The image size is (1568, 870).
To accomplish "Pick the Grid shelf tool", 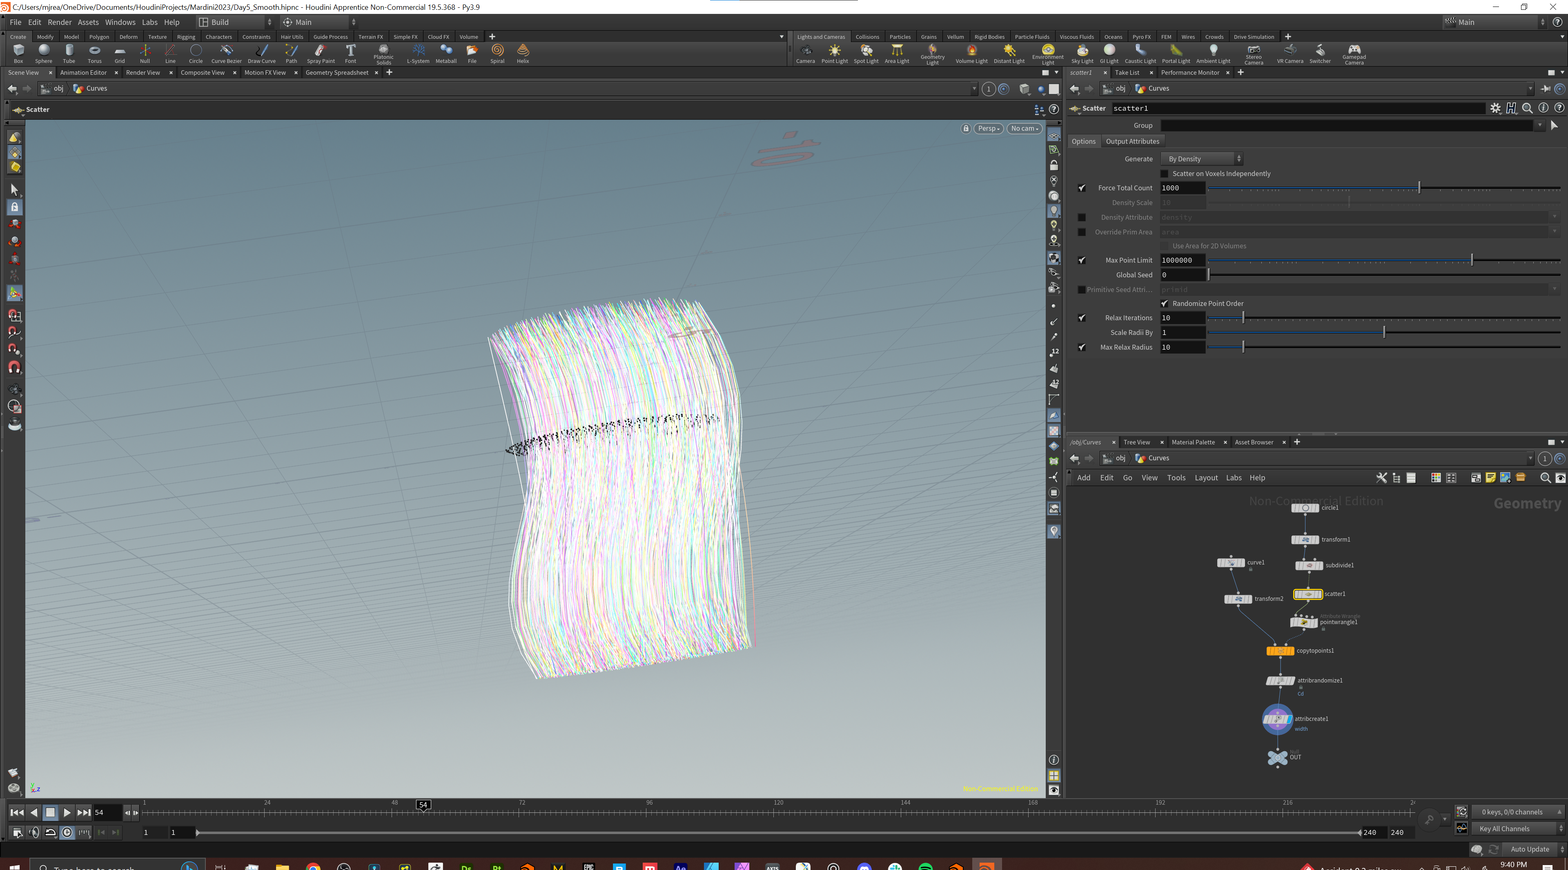I will (x=120, y=54).
